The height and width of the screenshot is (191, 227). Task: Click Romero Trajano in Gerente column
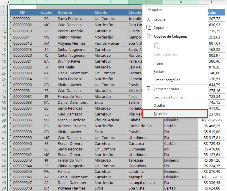75,126
